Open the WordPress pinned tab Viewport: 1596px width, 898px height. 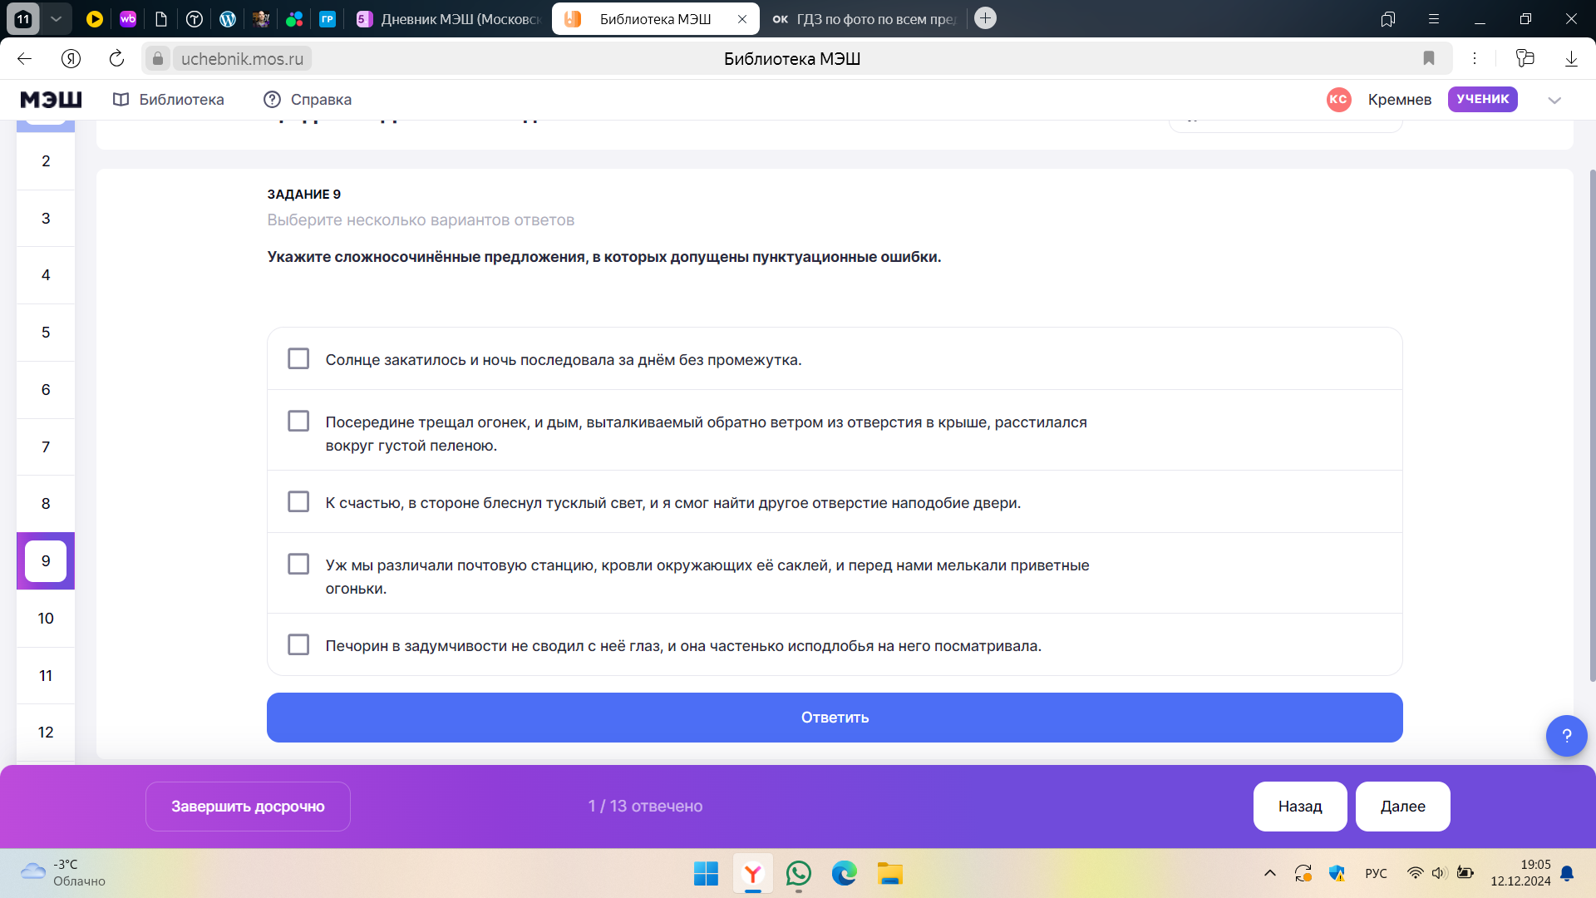tap(228, 18)
